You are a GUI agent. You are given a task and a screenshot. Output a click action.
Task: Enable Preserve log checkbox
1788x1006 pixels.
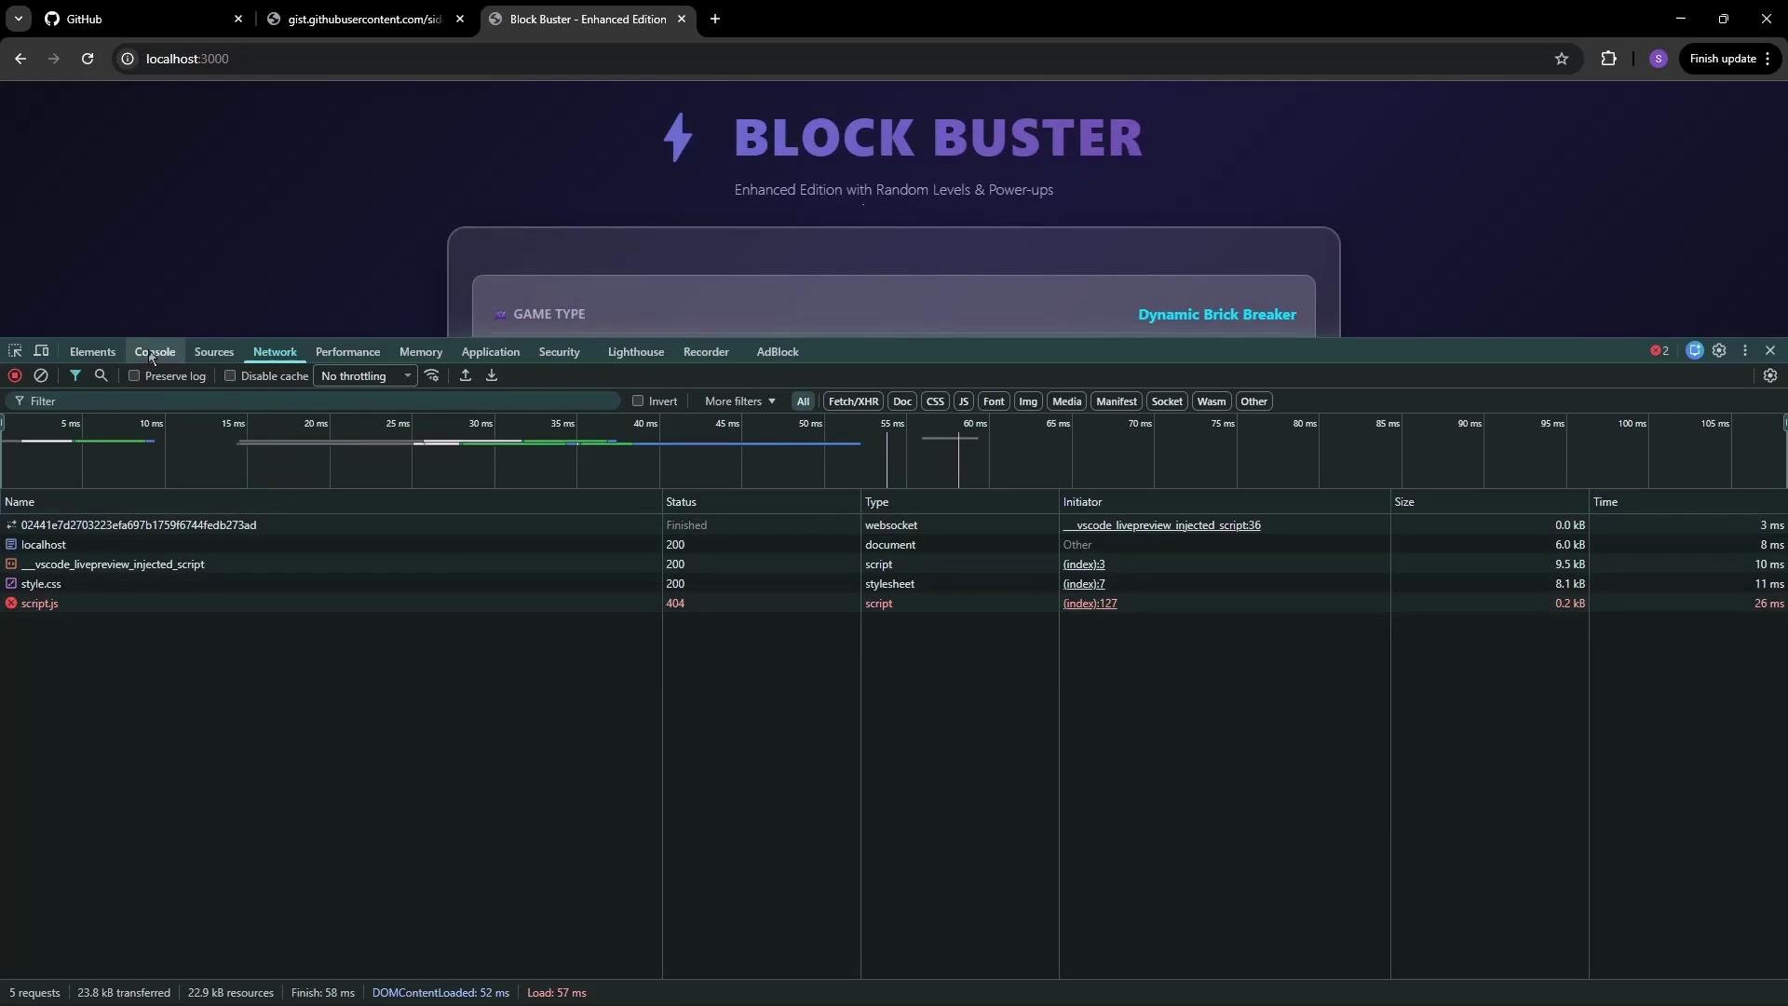(x=134, y=375)
